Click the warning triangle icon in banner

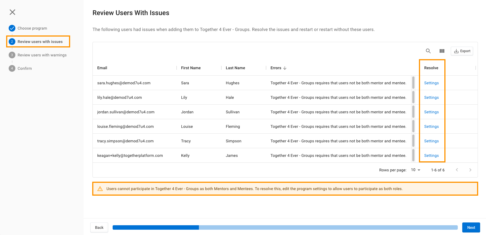tap(100, 189)
